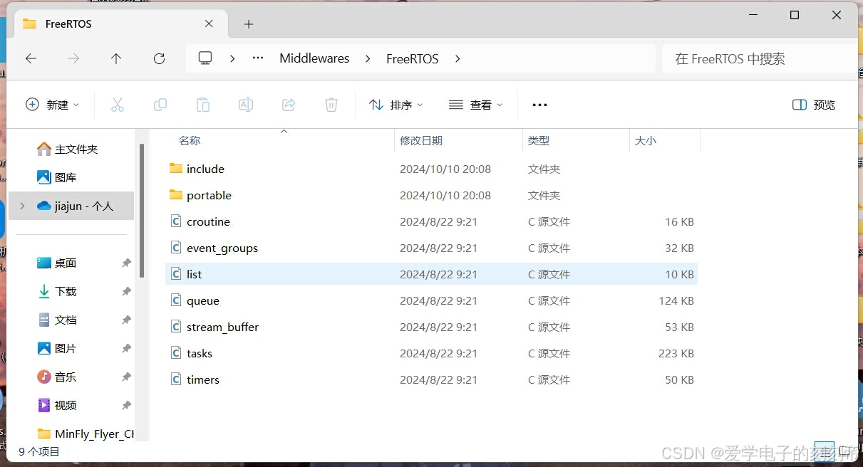
Task: Open the 新建 dropdown menu
Action: pos(53,105)
